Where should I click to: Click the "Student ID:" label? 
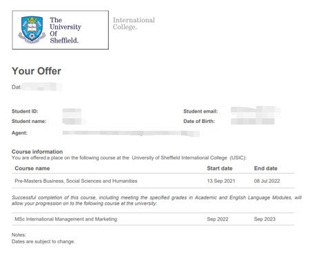coord(25,111)
